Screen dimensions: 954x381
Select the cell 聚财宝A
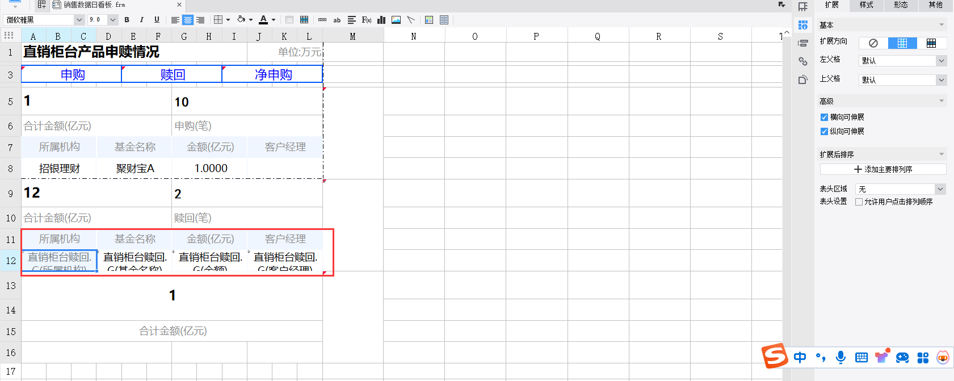tap(135, 169)
